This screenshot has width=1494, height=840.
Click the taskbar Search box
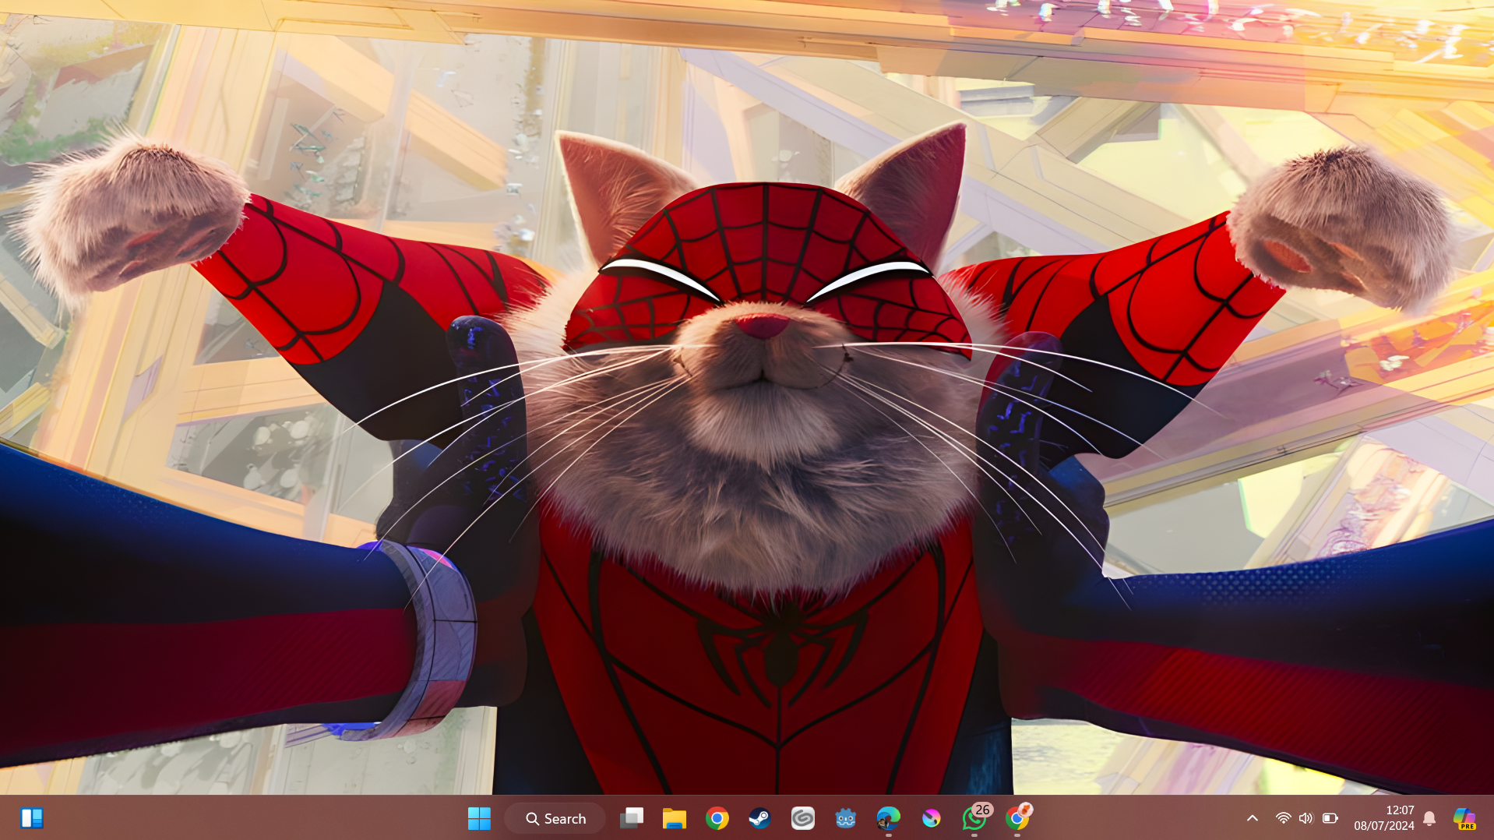coord(555,818)
